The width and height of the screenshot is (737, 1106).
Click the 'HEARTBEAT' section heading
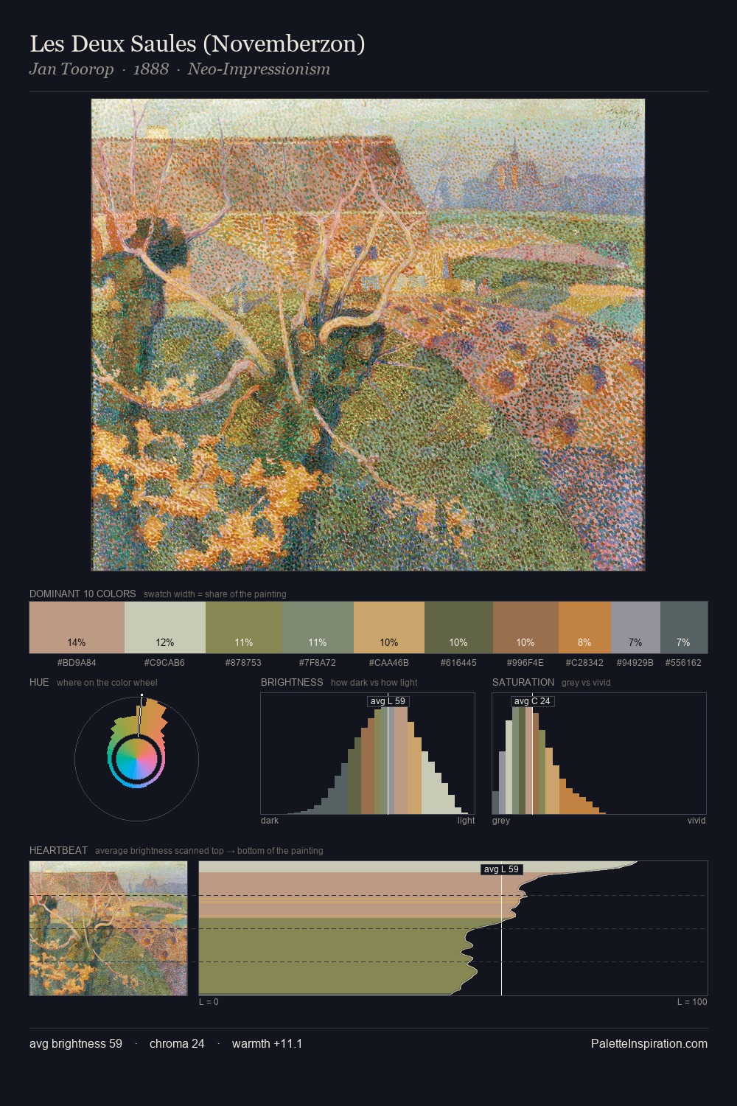click(58, 850)
